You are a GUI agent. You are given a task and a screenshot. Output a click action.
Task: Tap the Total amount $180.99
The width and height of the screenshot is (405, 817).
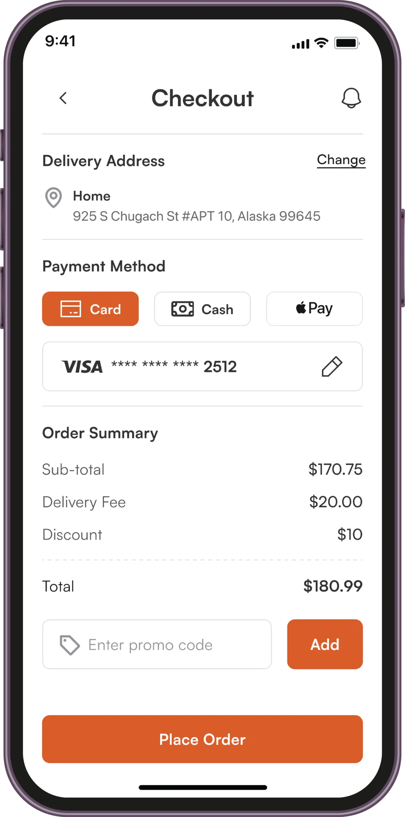coord(333,586)
